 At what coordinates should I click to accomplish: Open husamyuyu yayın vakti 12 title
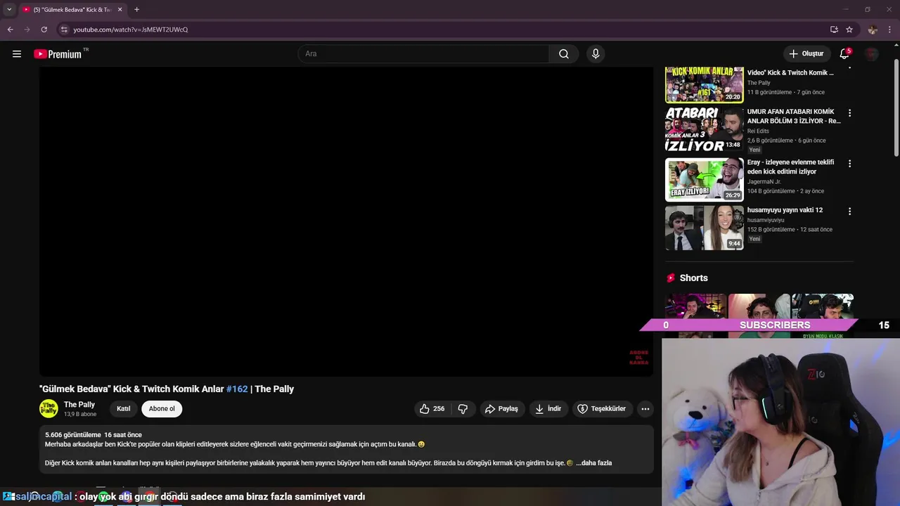coord(785,210)
